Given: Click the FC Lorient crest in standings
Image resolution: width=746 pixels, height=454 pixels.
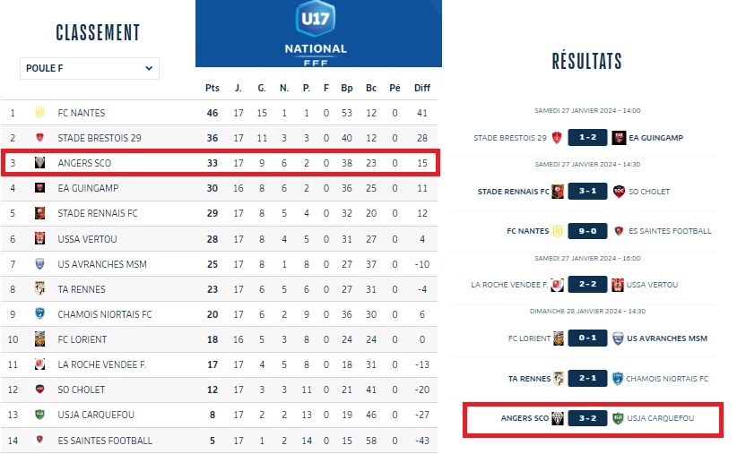Looking at the screenshot, I should click(x=39, y=339).
